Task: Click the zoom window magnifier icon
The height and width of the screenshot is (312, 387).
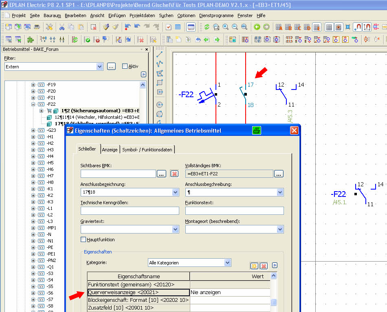Action: (x=216, y=27)
